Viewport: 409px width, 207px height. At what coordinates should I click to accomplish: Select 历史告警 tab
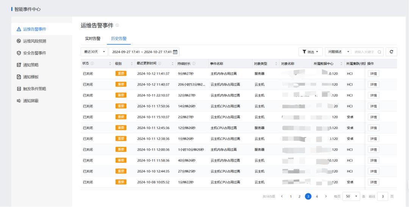coord(119,39)
